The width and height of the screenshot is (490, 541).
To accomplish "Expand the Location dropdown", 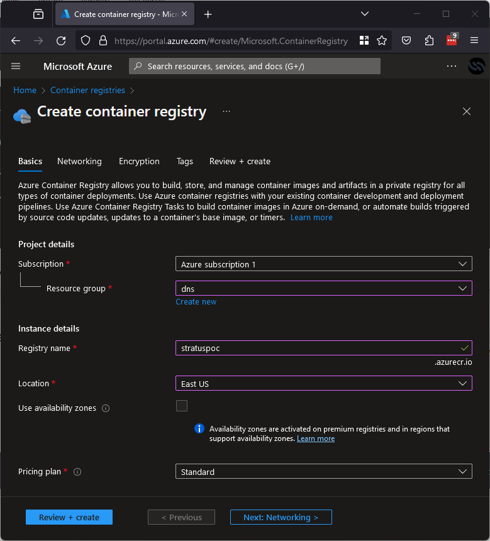I will [x=324, y=383].
